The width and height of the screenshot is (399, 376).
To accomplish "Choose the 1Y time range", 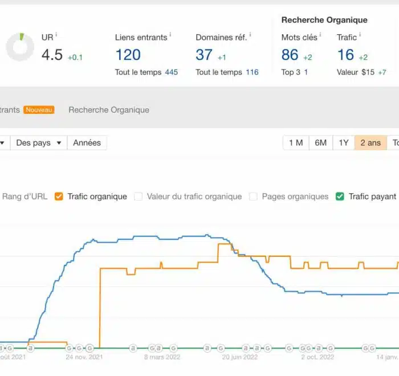I will click(x=344, y=143).
